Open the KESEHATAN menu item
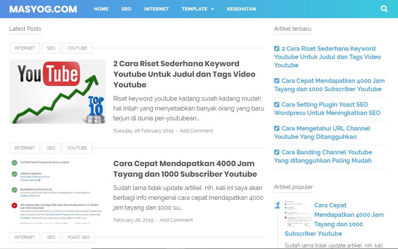 (x=241, y=9)
